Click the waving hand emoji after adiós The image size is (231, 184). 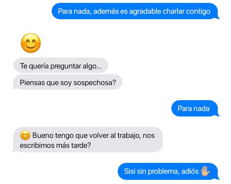click(206, 171)
